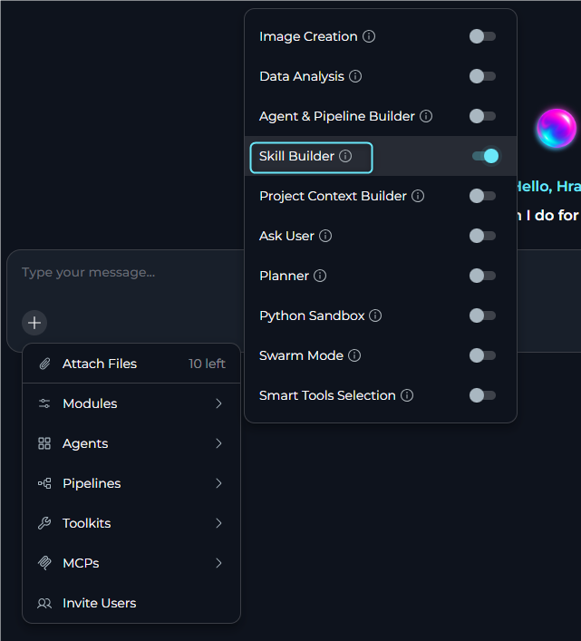Turn on the Swarm Mode switch

482,355
